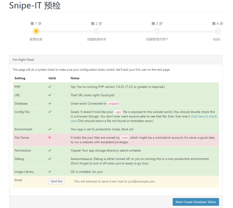233x208 pixels.
Task: Click the '.env' code tag
Action: coord(118,112)
